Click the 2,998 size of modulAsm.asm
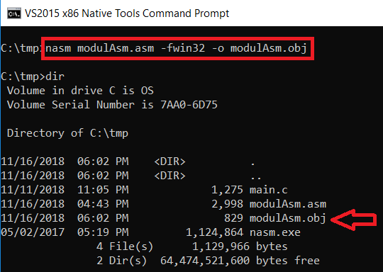 tap(227, 204)
